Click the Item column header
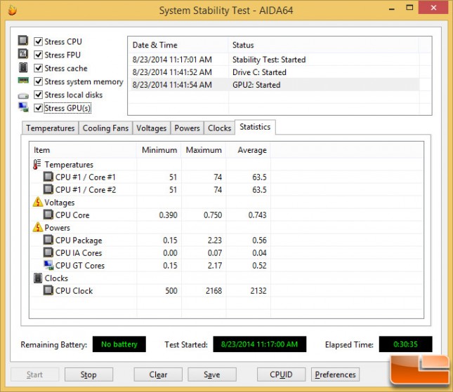453x392 pixels. pyautogui.click(x=83, y=150)
